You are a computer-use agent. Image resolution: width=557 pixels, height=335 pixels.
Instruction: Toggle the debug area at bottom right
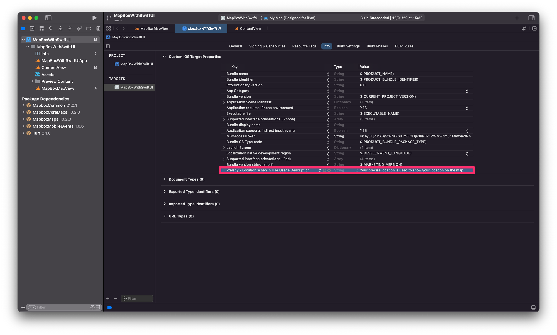point(533,307)
